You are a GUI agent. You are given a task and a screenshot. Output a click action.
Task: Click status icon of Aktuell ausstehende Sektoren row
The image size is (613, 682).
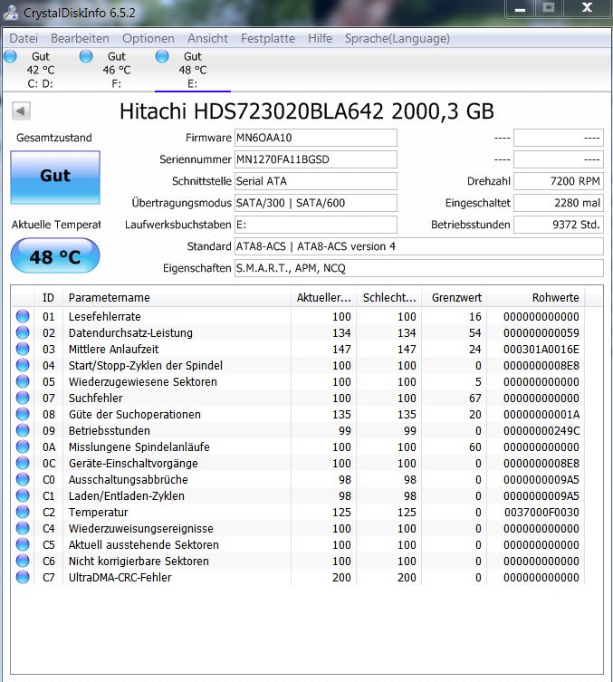(x=23, y=544)
